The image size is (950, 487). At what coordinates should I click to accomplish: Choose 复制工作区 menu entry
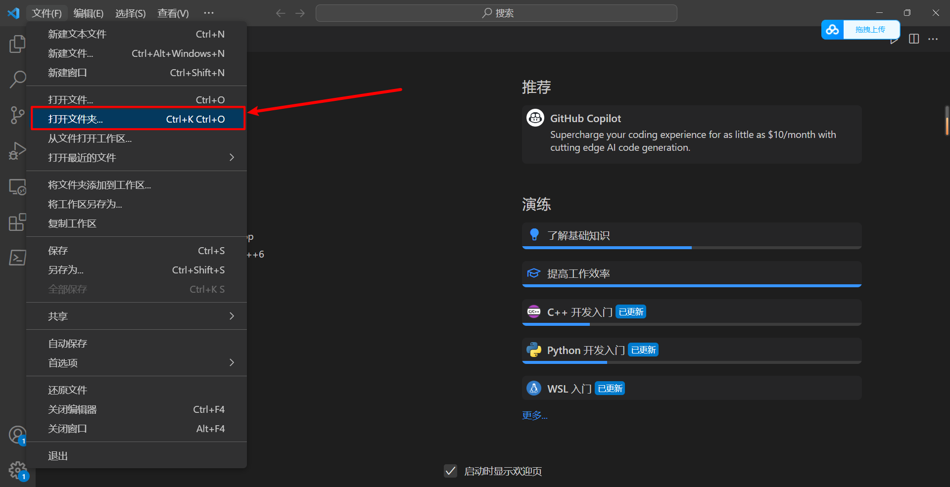137,223
